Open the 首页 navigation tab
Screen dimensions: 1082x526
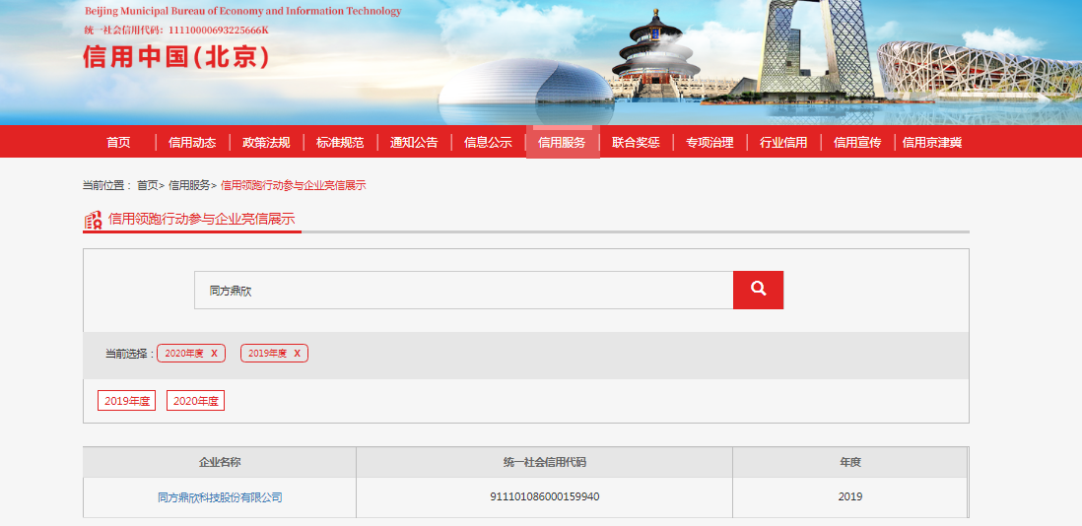[x=118, y=142]
